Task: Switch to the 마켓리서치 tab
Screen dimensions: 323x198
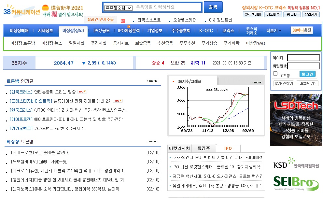Action: 179,148
